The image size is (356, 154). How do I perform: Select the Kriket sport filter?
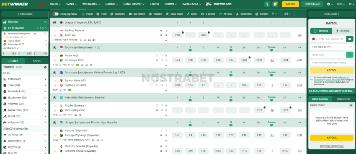(x=192, y=14)
